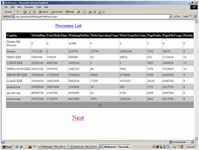
Task: Click the Internet Explorer quick launch icon
Action: click(21, 147)
